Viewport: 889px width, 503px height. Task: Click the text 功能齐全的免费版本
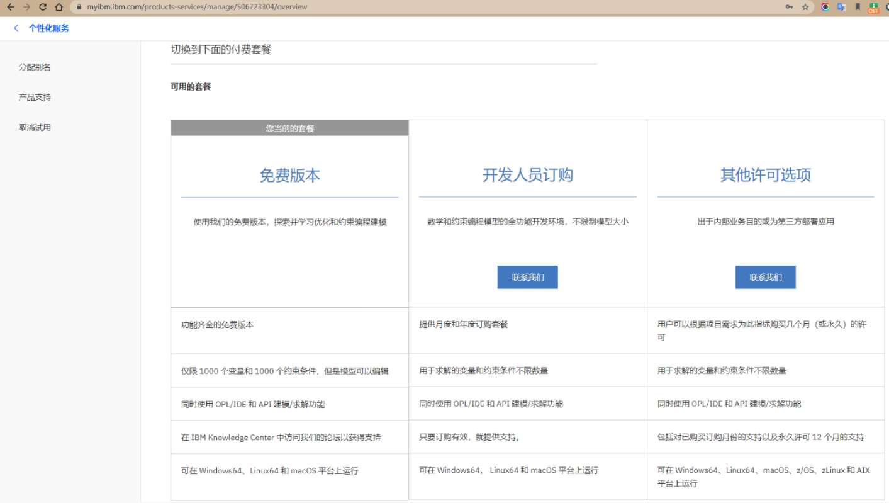(x=217, y=325)
